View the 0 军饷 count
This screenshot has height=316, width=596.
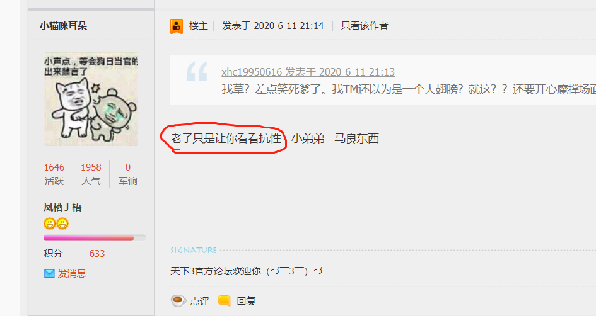point(127,174)
